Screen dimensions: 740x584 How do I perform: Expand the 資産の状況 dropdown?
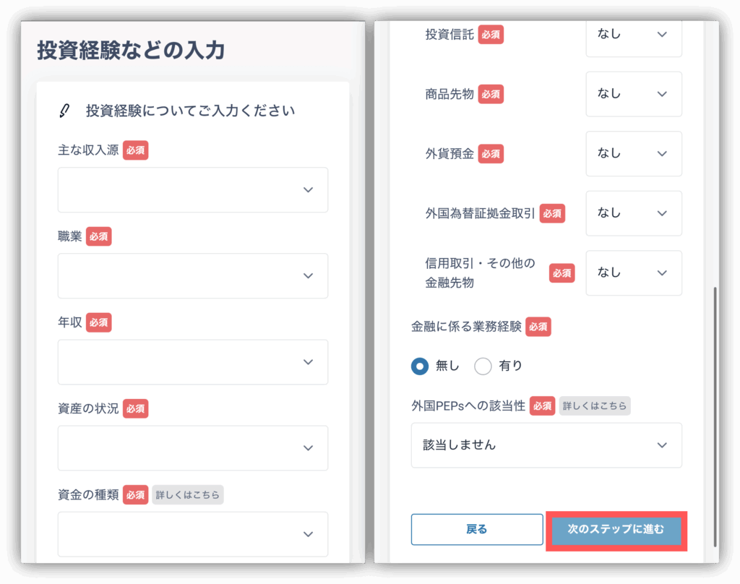pyautogui.click(x=193, y=448)
